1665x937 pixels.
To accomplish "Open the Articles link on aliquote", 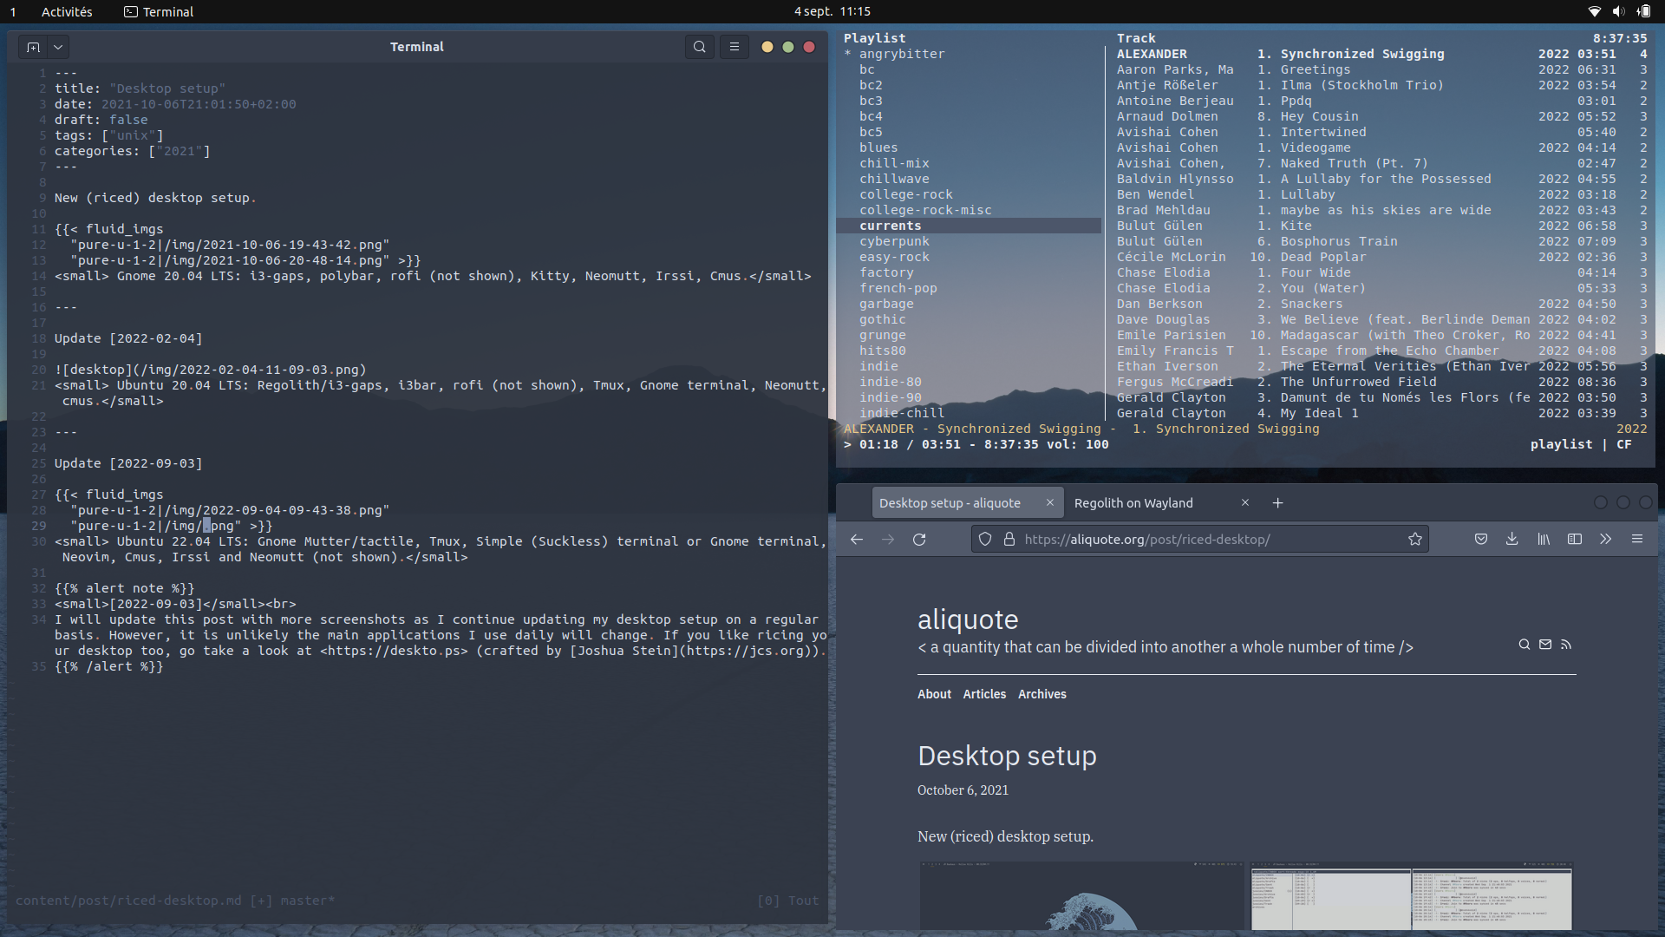I will pyautogui.click(x=984, y=694).
